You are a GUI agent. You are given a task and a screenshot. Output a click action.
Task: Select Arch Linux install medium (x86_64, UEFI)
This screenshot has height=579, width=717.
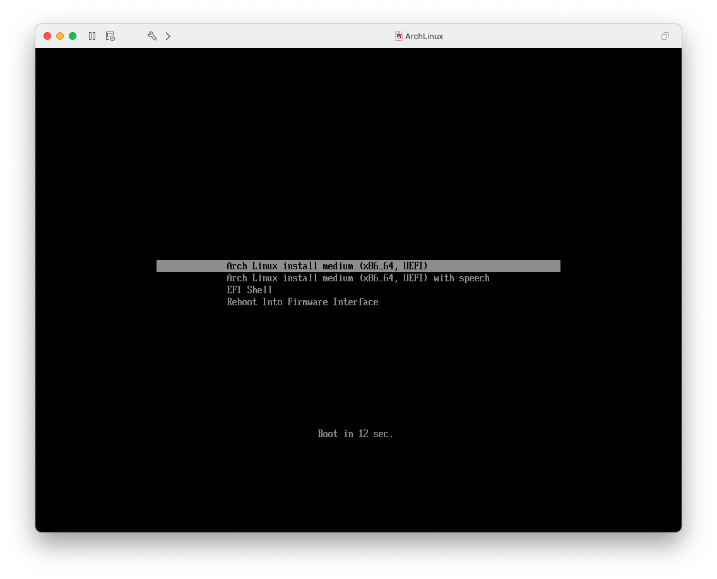(358, 266)
